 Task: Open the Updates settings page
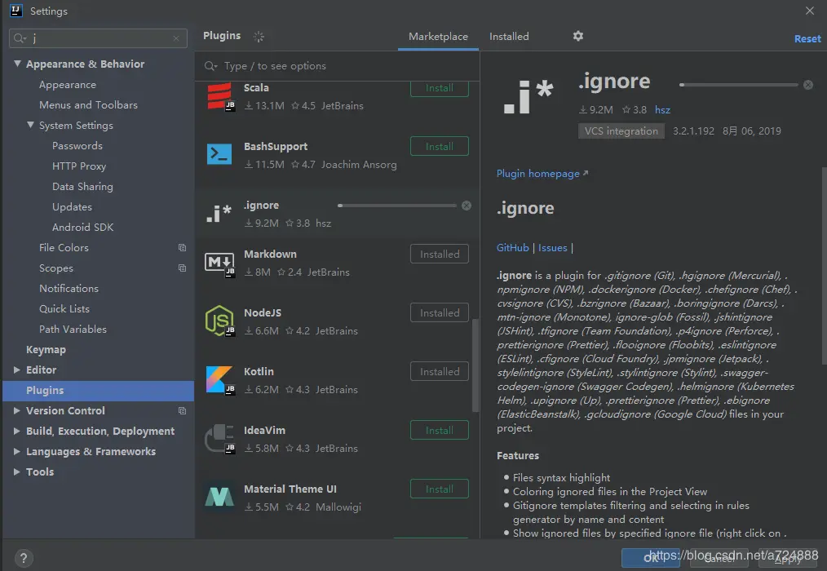72,207
